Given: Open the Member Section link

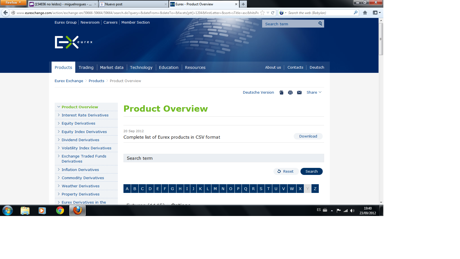Looking at the screenshot, I should coord(136,22).
